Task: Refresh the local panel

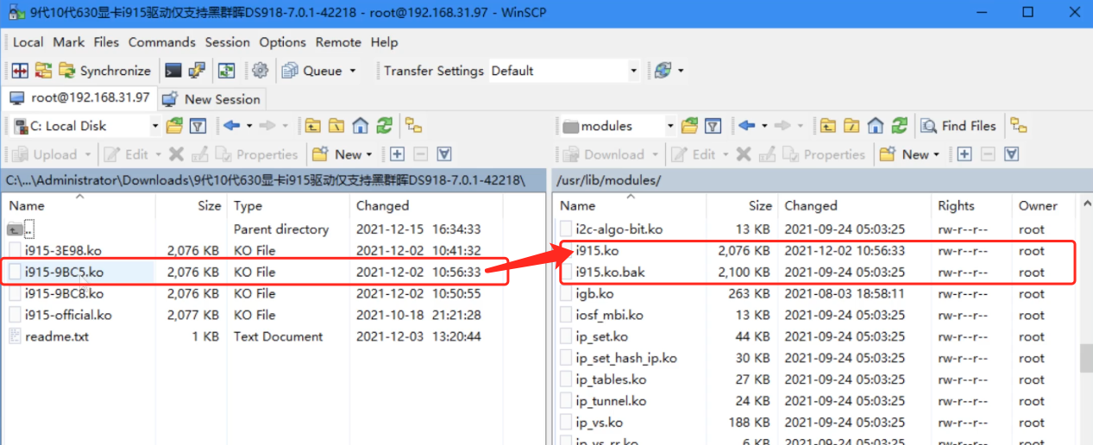Action: tap(384, 126)
